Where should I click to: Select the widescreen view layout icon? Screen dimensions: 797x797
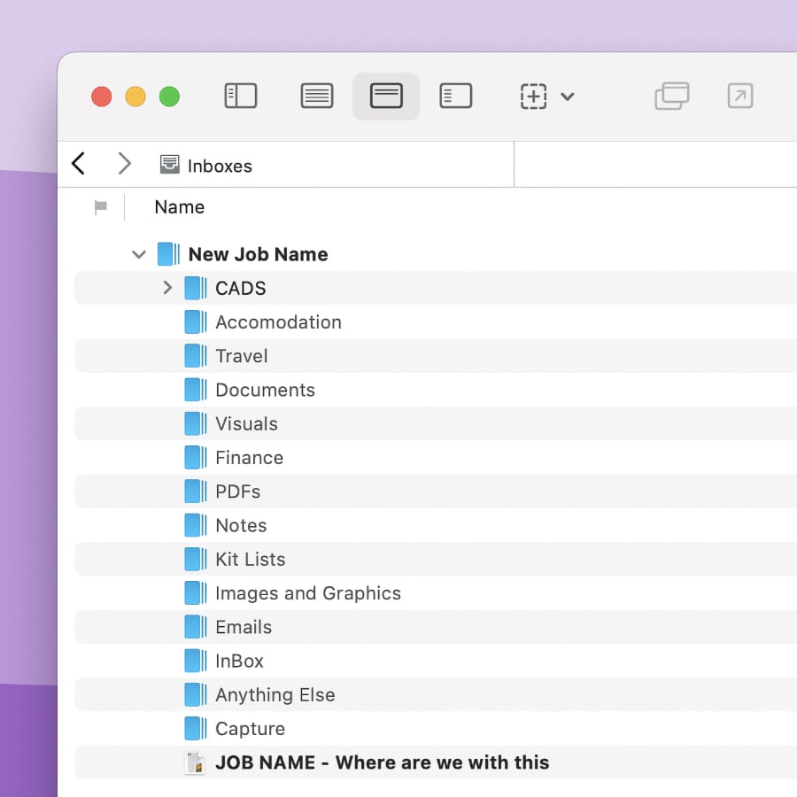pos(386,96)
